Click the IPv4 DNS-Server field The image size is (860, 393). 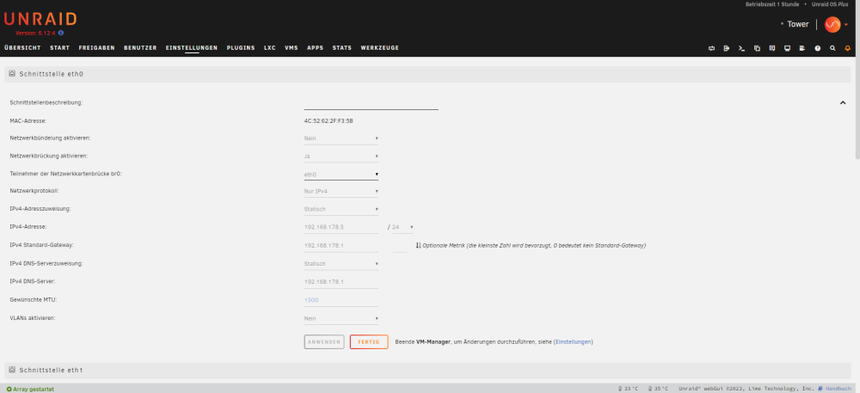[x=341, y=282]
